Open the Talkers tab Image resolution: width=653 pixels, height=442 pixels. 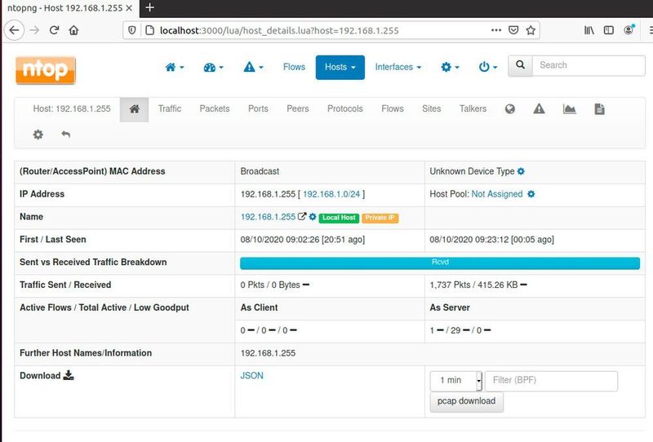(x=473, y=108)
